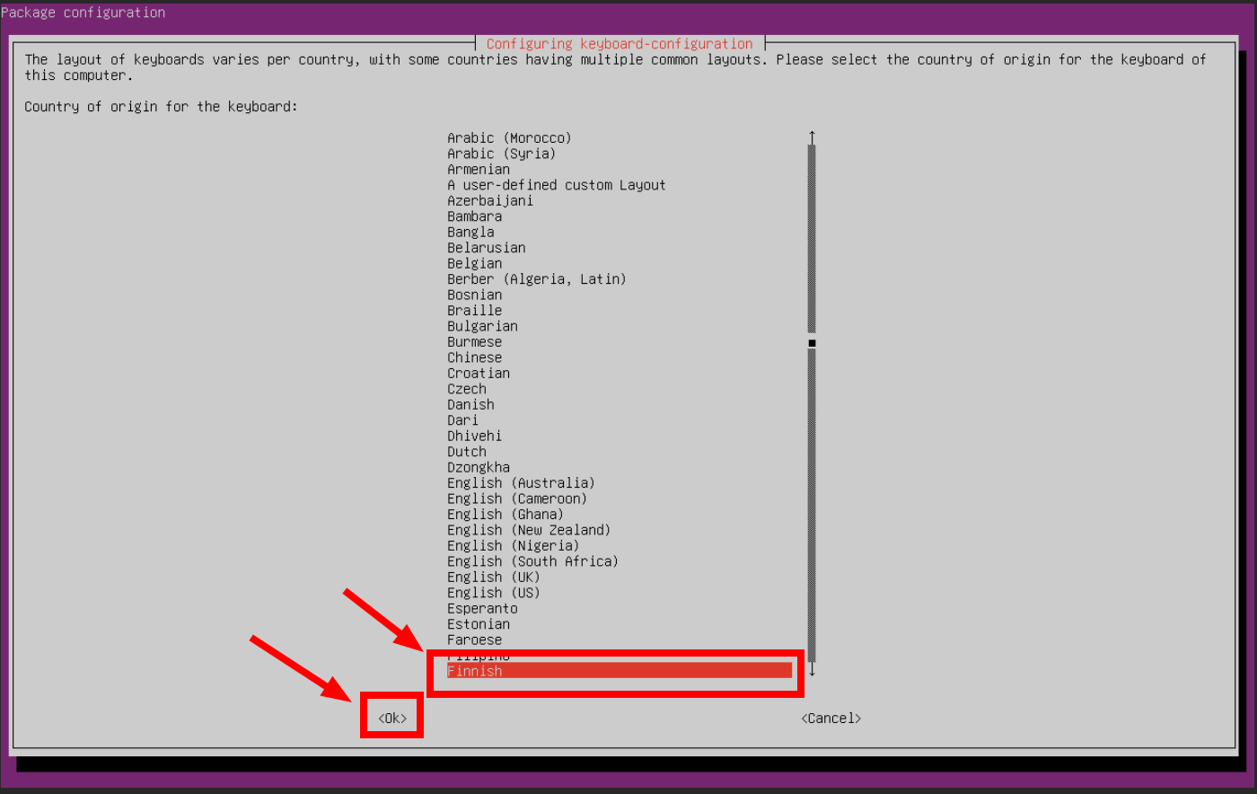1257x794 pixels.
Task: Select the highlighted Finnish keyboard layout
Action: point(475,671)
